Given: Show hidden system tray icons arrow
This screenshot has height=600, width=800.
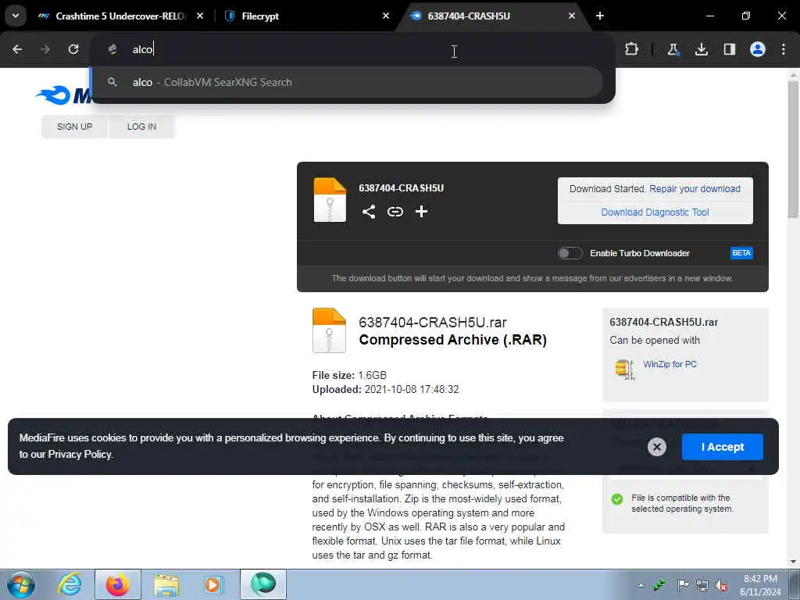Looking at the screenshot, I should click(641, 585).
